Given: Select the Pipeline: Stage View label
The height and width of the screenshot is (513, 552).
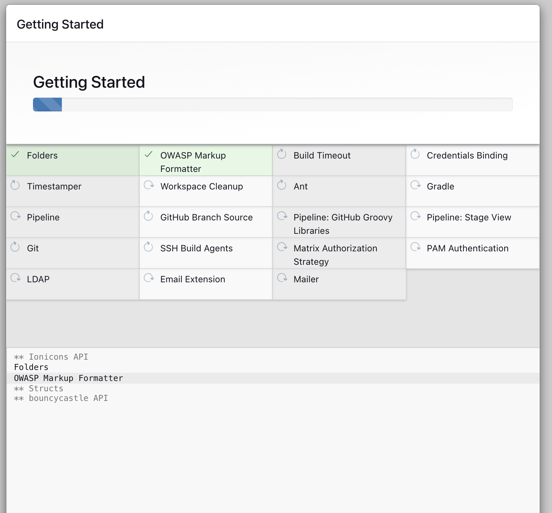Looking at the screenshot, I should click(469, 217).
